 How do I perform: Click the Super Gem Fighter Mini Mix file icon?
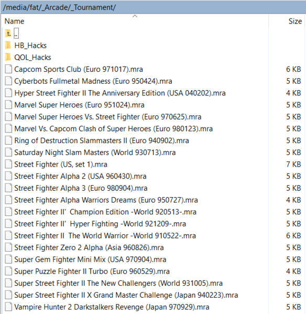coord(8,259)
